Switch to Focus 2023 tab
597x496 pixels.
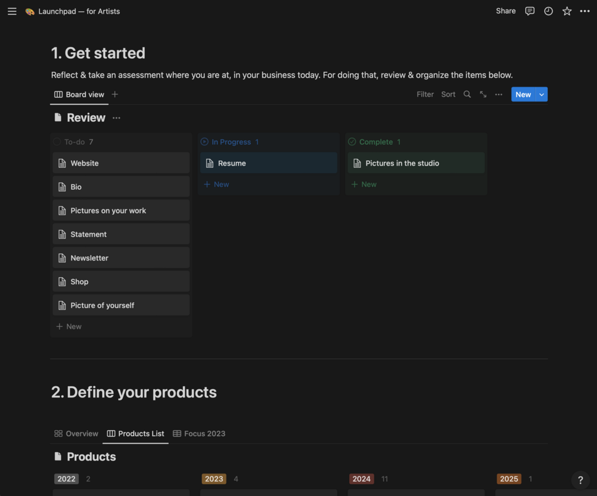[199, 434]
